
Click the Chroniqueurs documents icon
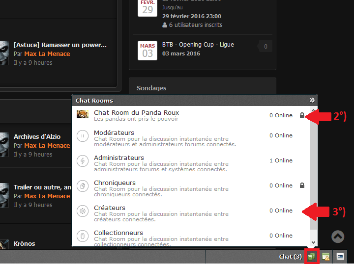click(83, 186)
